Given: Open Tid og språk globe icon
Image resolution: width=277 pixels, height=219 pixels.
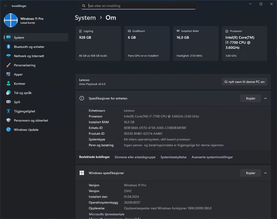Looking at the screenshot, I should coord(8,93).
